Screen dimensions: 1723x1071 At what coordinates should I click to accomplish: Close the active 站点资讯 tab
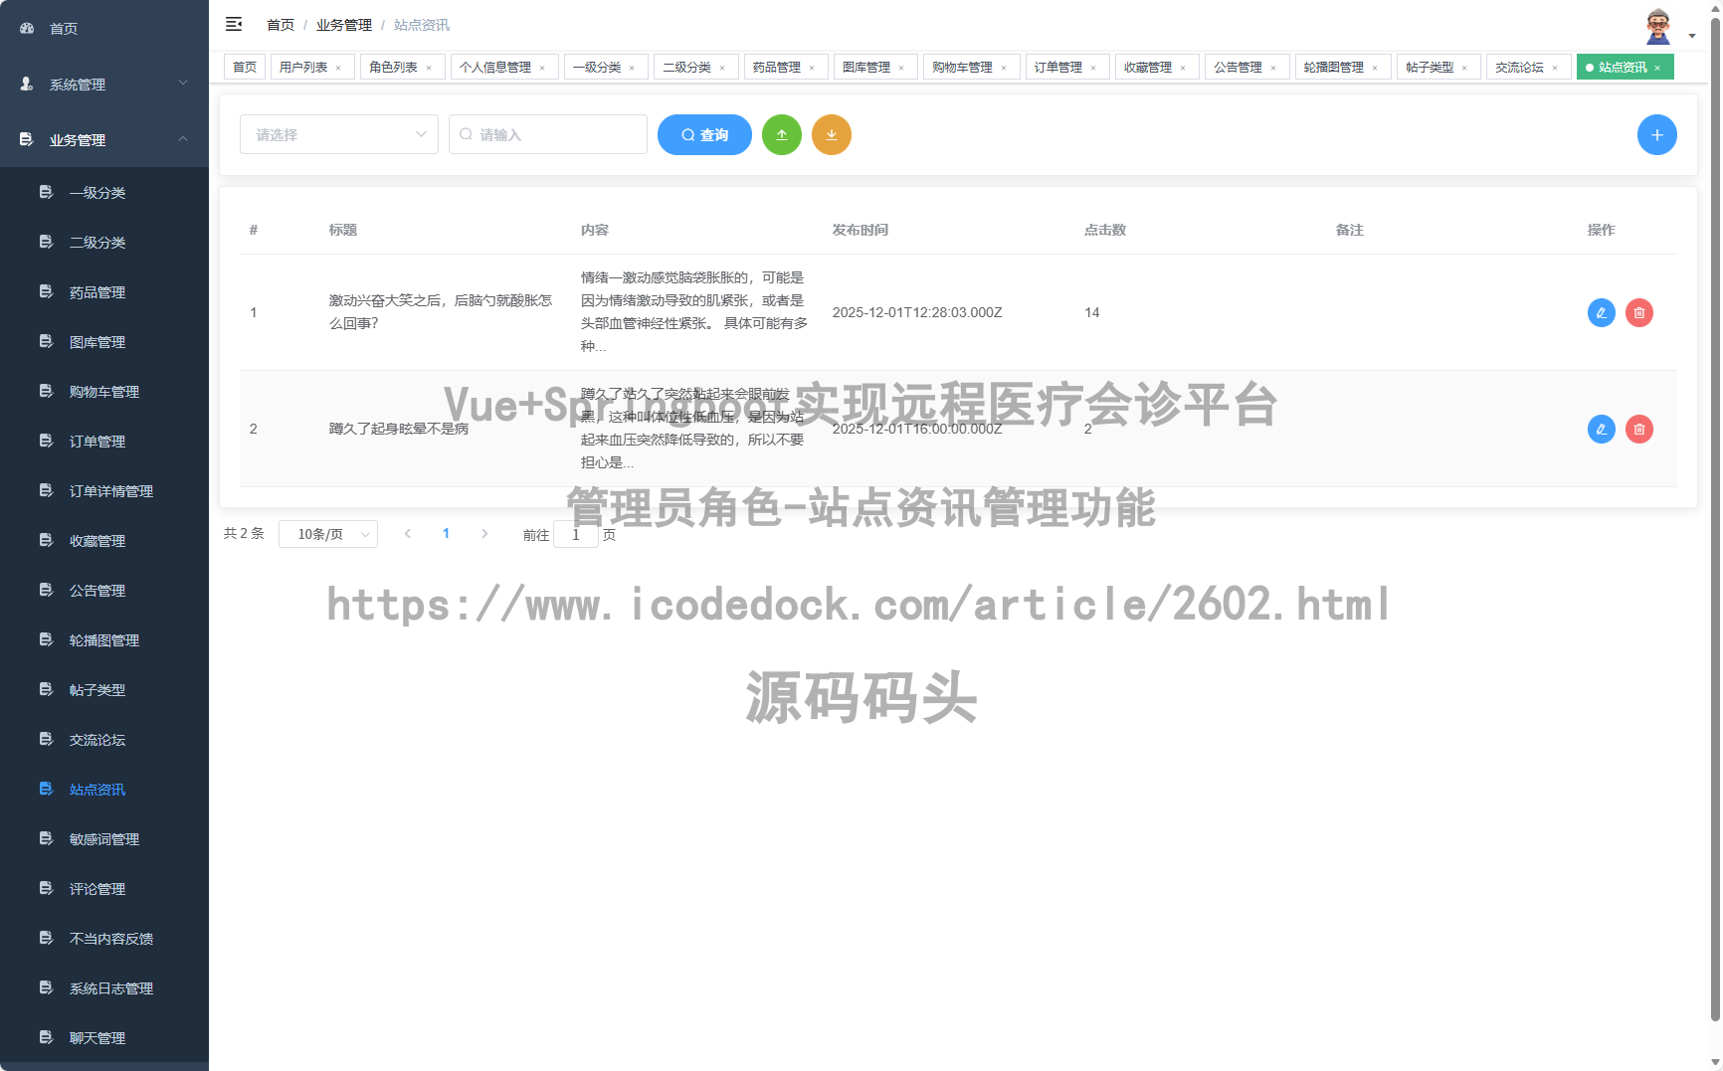coord(1658,67)
